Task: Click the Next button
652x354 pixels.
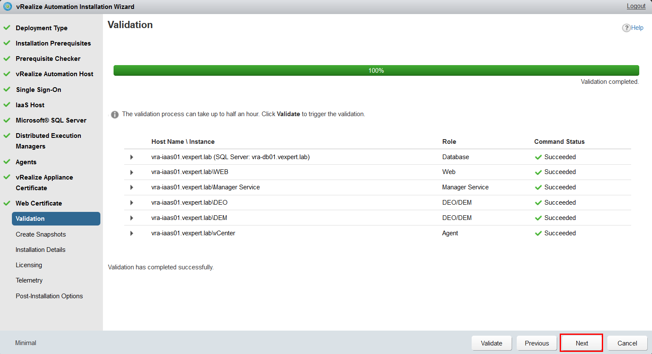Action: tap(582, 343)
